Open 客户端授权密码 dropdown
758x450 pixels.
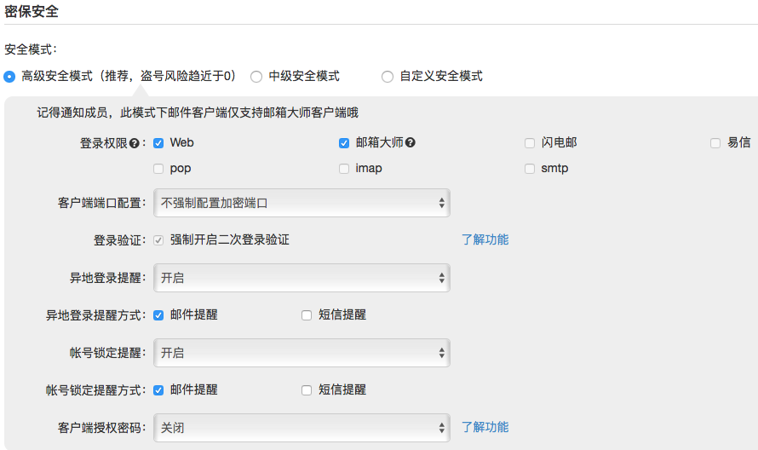tap(301, 428)
